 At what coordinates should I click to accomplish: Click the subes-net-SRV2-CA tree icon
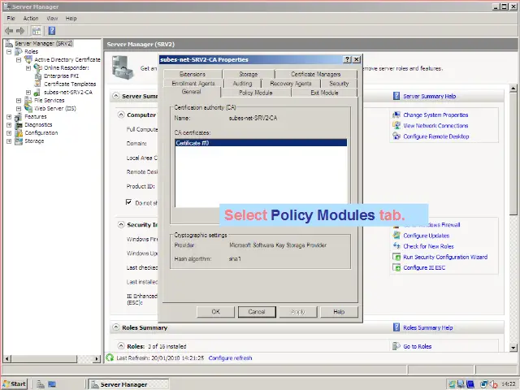click(37, 92)
